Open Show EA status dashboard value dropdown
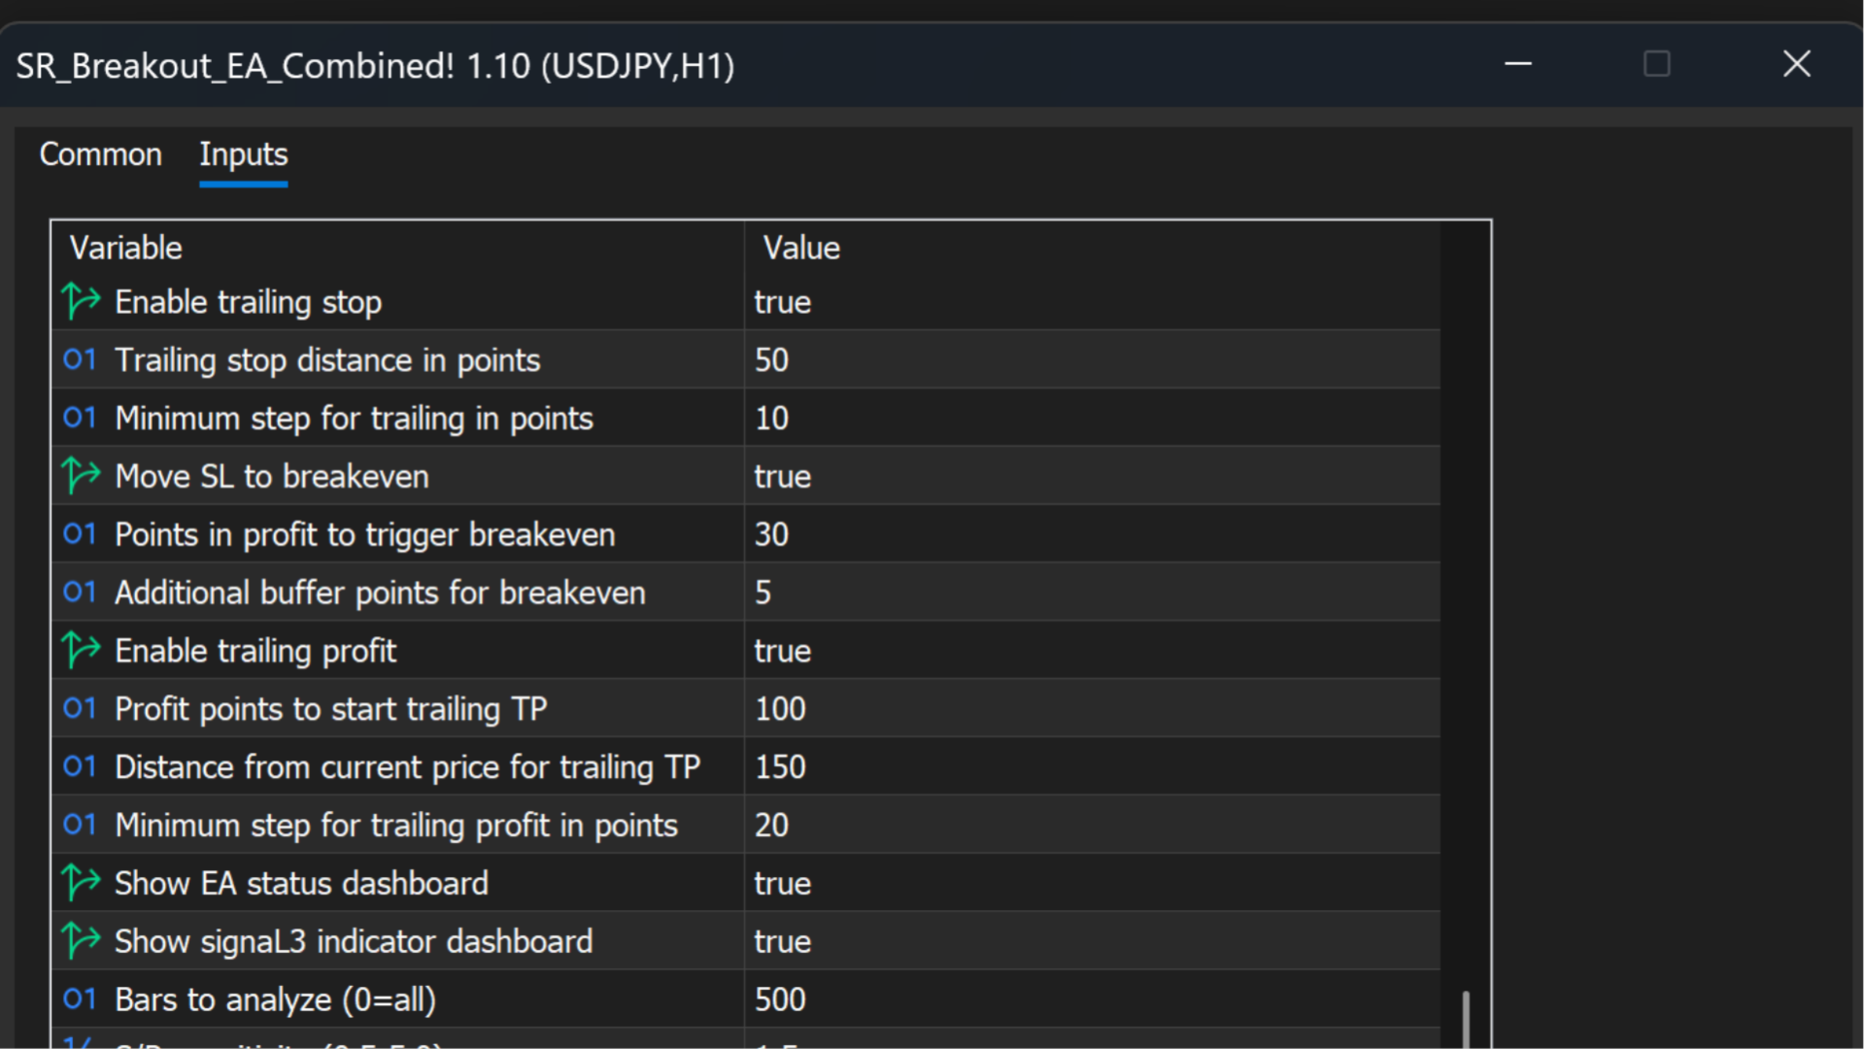The height and width of the screenshot is (1049, 1864). pyautogui.click(x=783, y=884)
